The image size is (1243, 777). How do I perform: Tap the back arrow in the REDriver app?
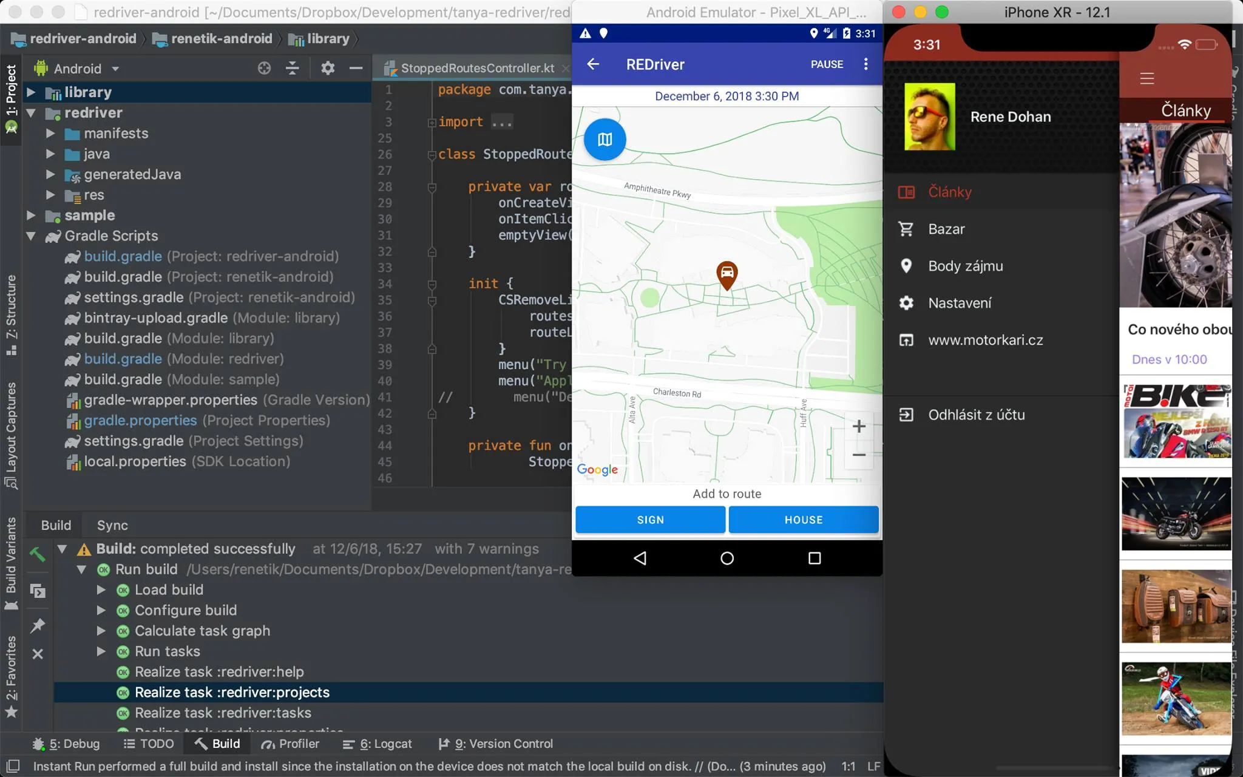coord(593,64)
